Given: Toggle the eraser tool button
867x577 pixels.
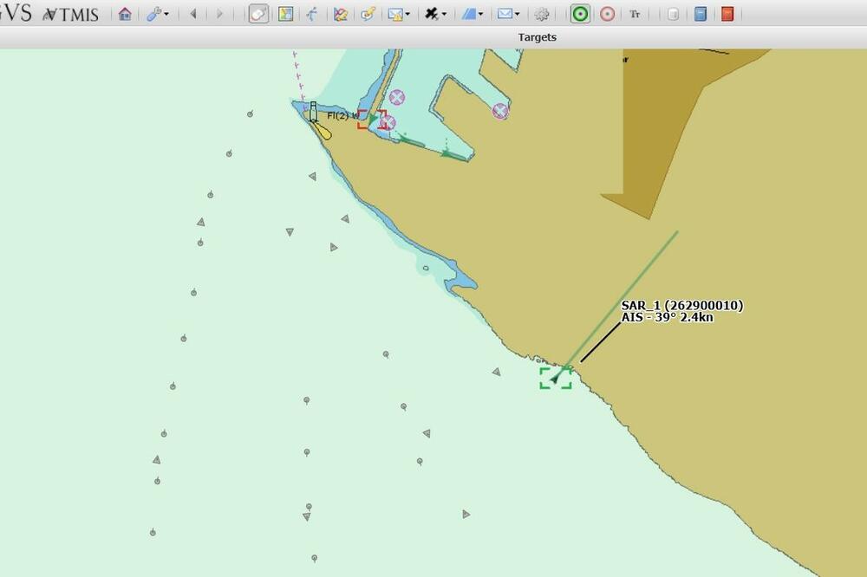Looking at the screenshot, I should click(x=258, y=14).
